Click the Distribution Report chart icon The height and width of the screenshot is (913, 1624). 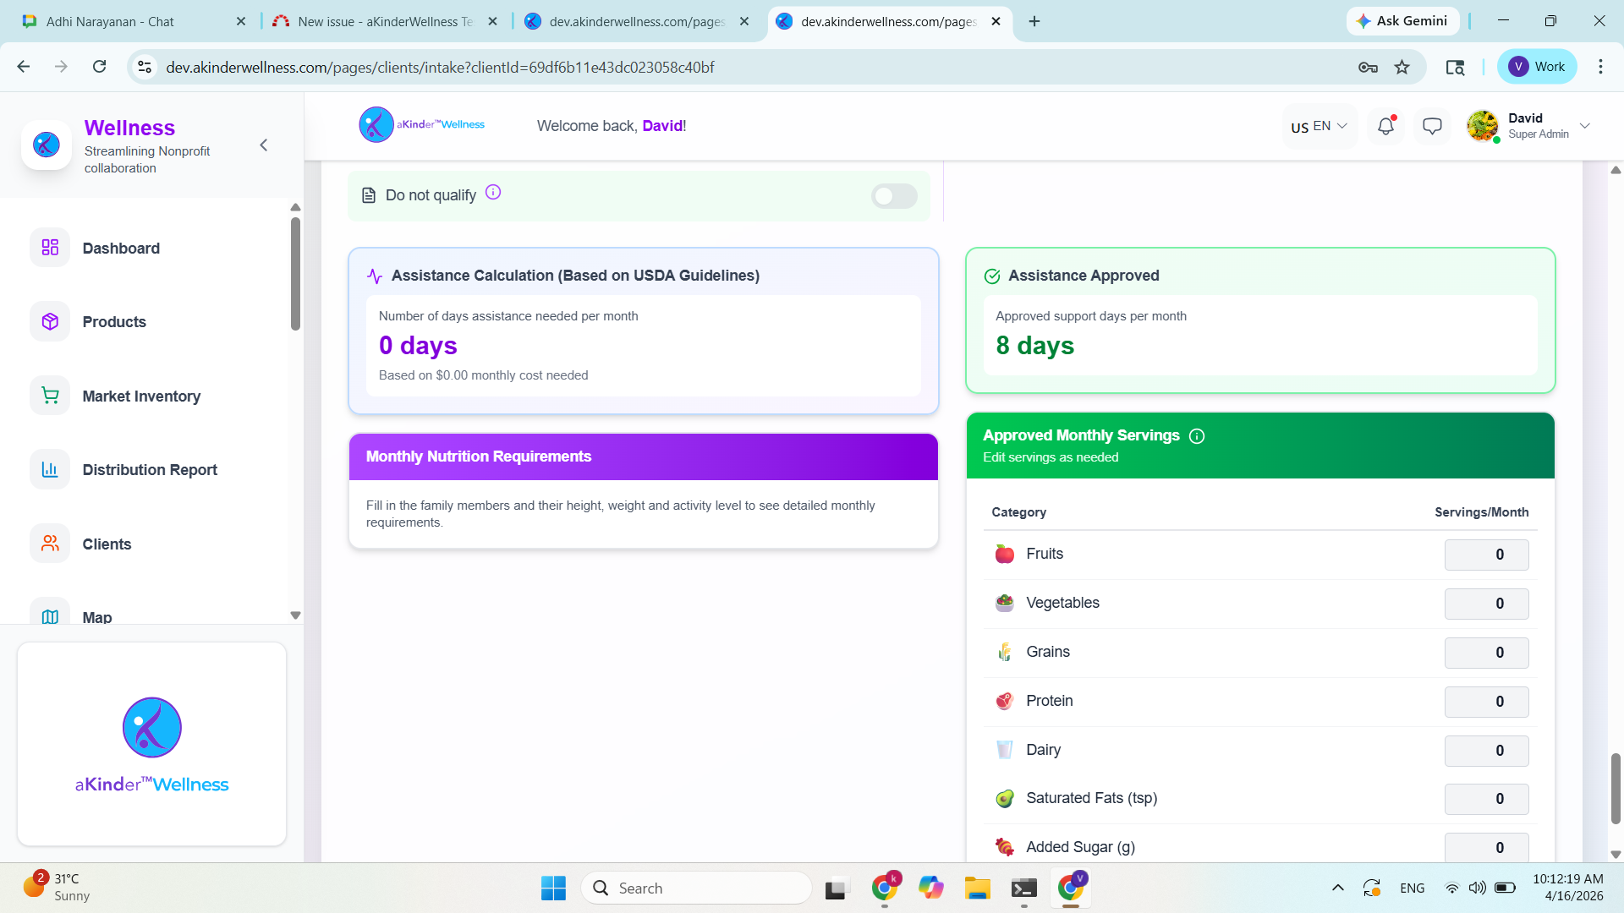click(50, 470)
